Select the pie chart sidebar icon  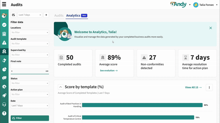[4, 69]
